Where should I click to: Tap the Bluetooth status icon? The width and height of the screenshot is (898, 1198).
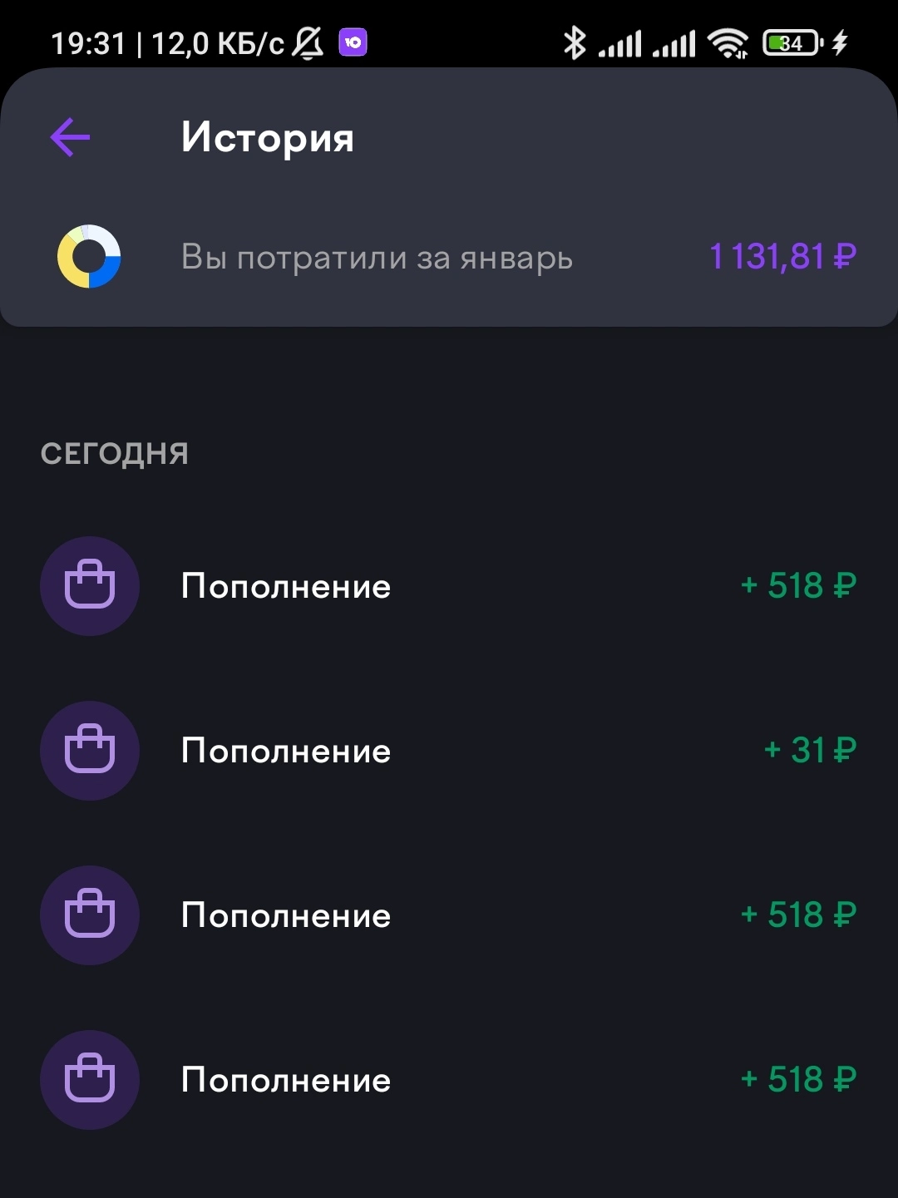(x=575, y=42)
